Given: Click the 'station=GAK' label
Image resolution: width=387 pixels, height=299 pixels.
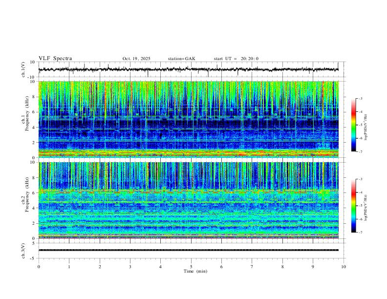Looking at the screenshot, I should [181, 59].
